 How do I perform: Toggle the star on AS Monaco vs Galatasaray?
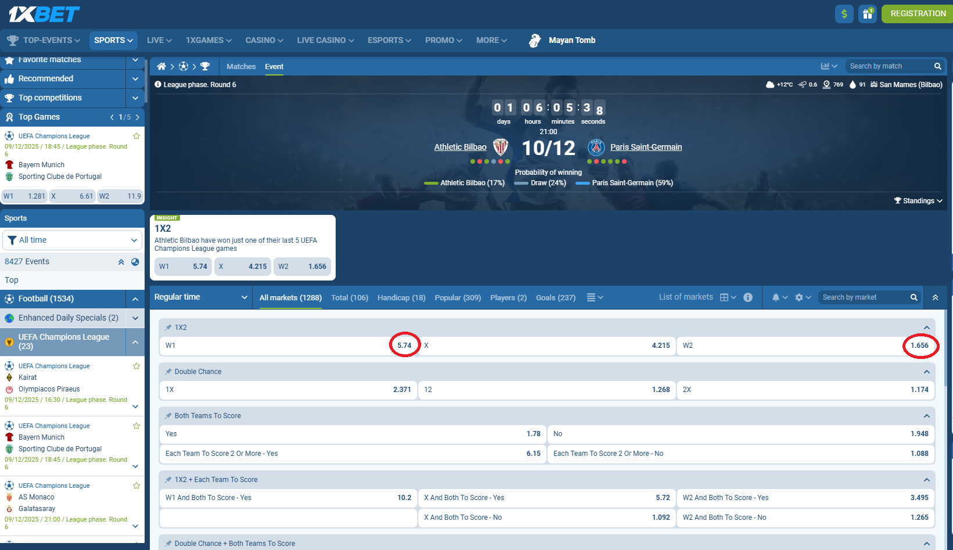coord(136,486)
